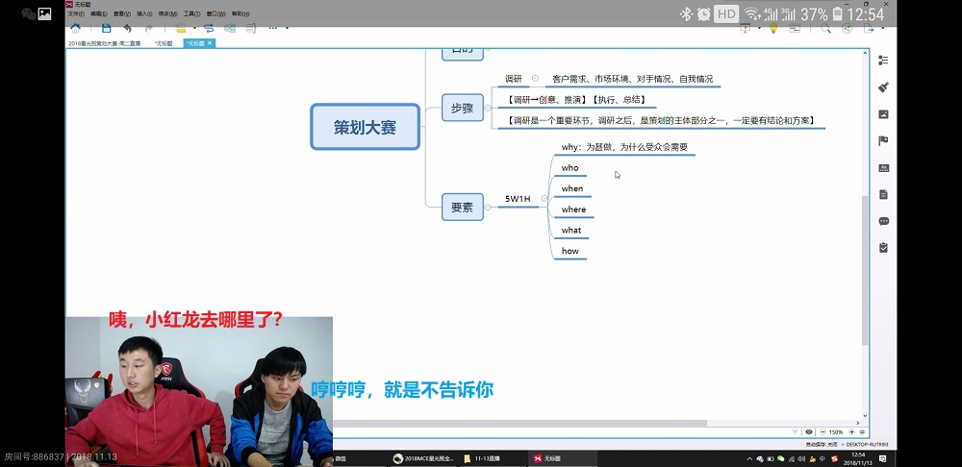Insert a topic using the yellow topic icon
This screenshot has width=962, height=467.
181,28
